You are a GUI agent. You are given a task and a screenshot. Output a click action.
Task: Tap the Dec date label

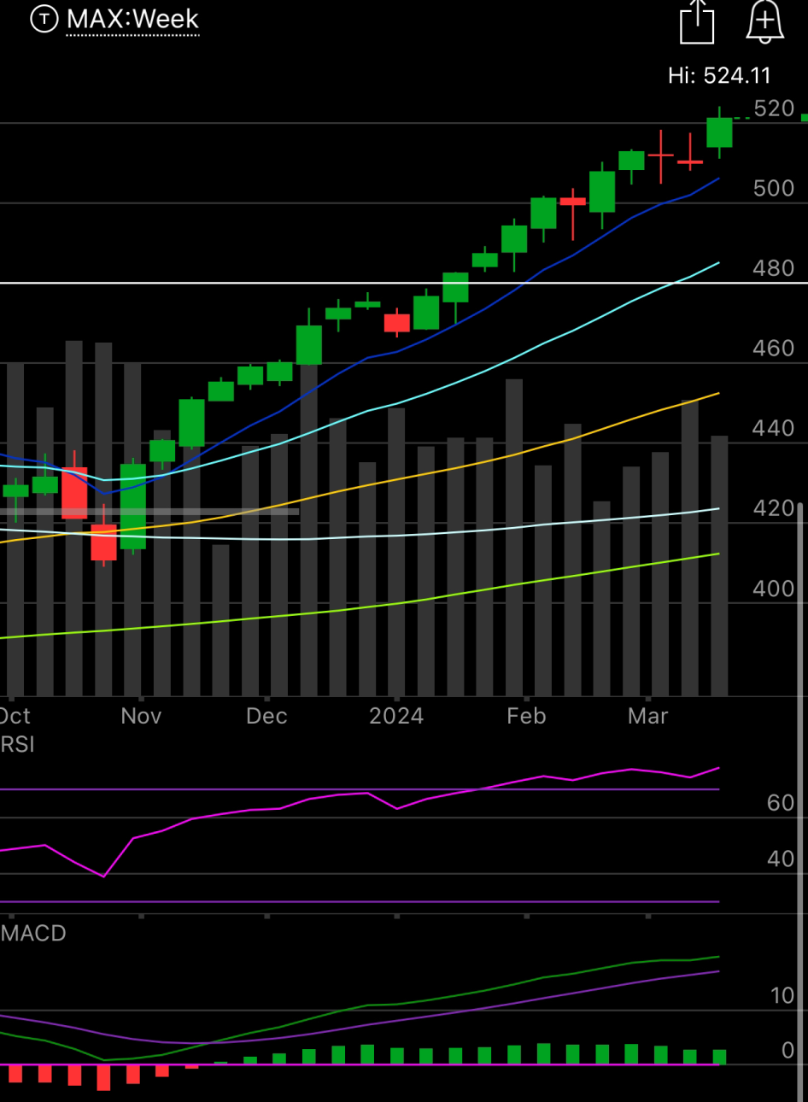[x=266, y=716]
